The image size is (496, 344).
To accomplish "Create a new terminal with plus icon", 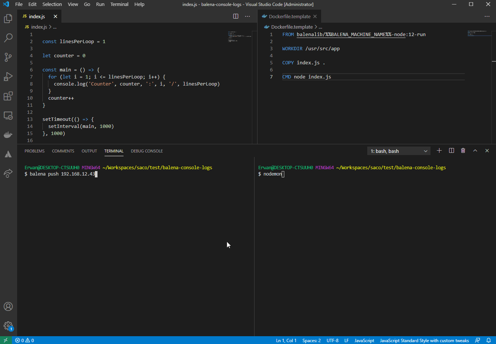I will pyautogui.click(x=439, y=151).
